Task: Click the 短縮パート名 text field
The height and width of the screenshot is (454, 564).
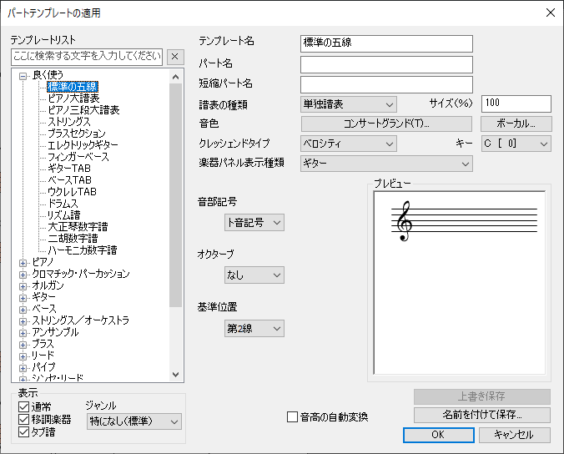Action: [x=386, y=84]
